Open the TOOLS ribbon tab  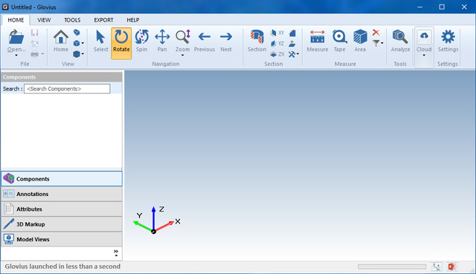pyautogui.click(x=72, y=20)
